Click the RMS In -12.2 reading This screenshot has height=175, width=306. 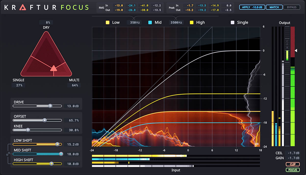click(157, 5)
